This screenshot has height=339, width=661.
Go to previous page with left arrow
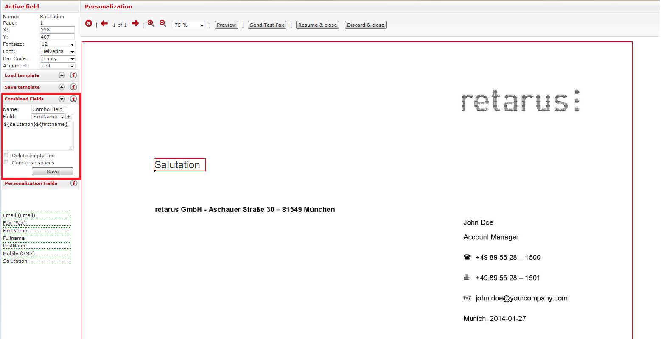point(104,24)
